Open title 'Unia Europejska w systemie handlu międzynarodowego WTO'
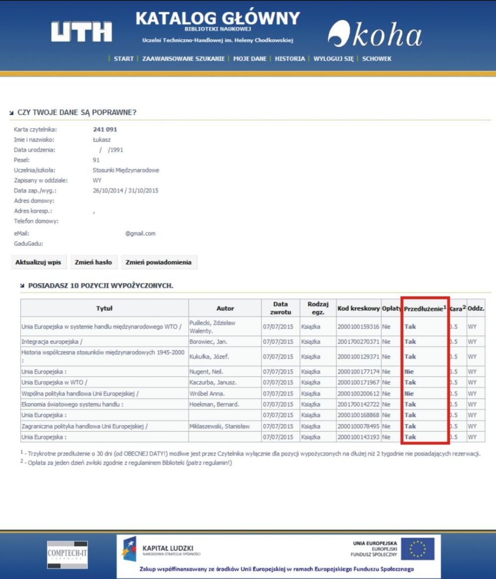Screen dimensions: 496x579 101,327
